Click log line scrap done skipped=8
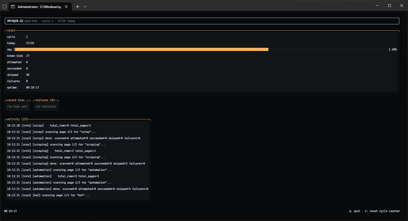Viewport: 408px width, 221px height. [x=74, y=138]
